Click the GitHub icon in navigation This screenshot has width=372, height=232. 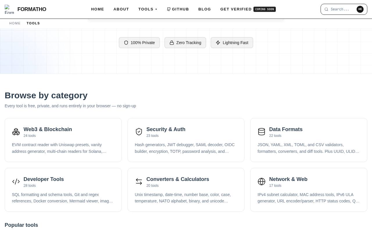[169, 9]
